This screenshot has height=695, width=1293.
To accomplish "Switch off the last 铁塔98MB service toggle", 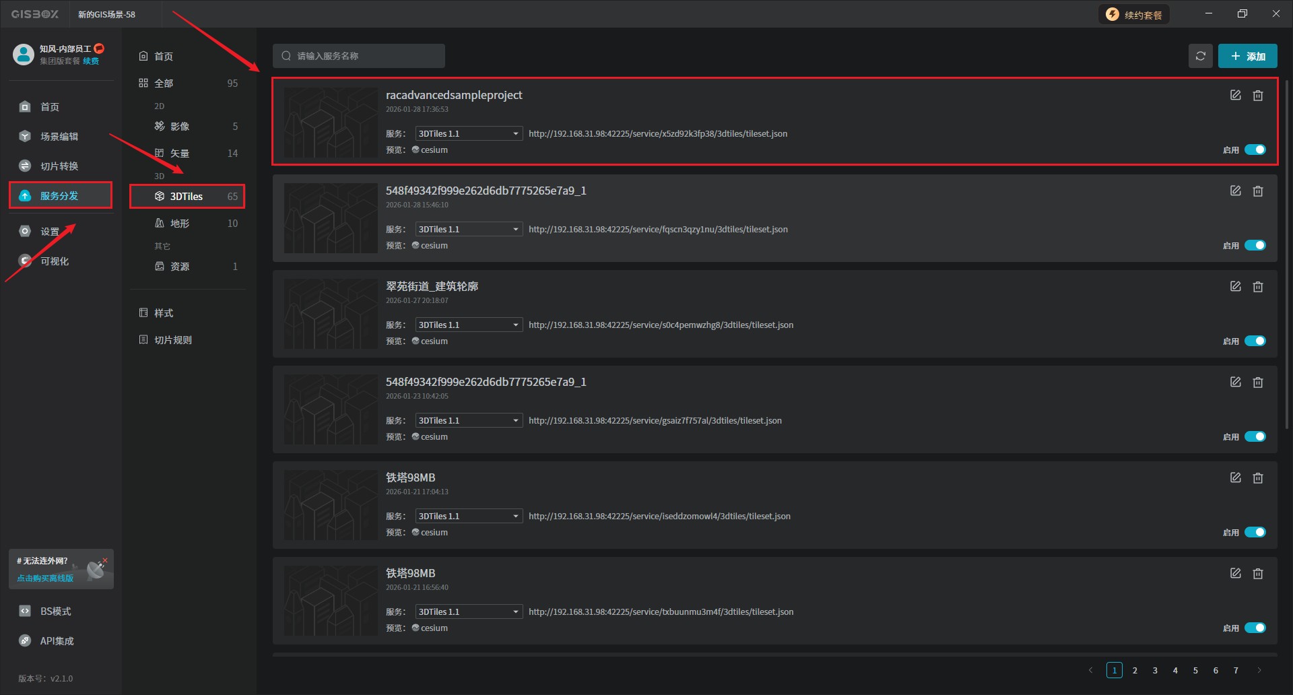I will (x=1255, y=628).
